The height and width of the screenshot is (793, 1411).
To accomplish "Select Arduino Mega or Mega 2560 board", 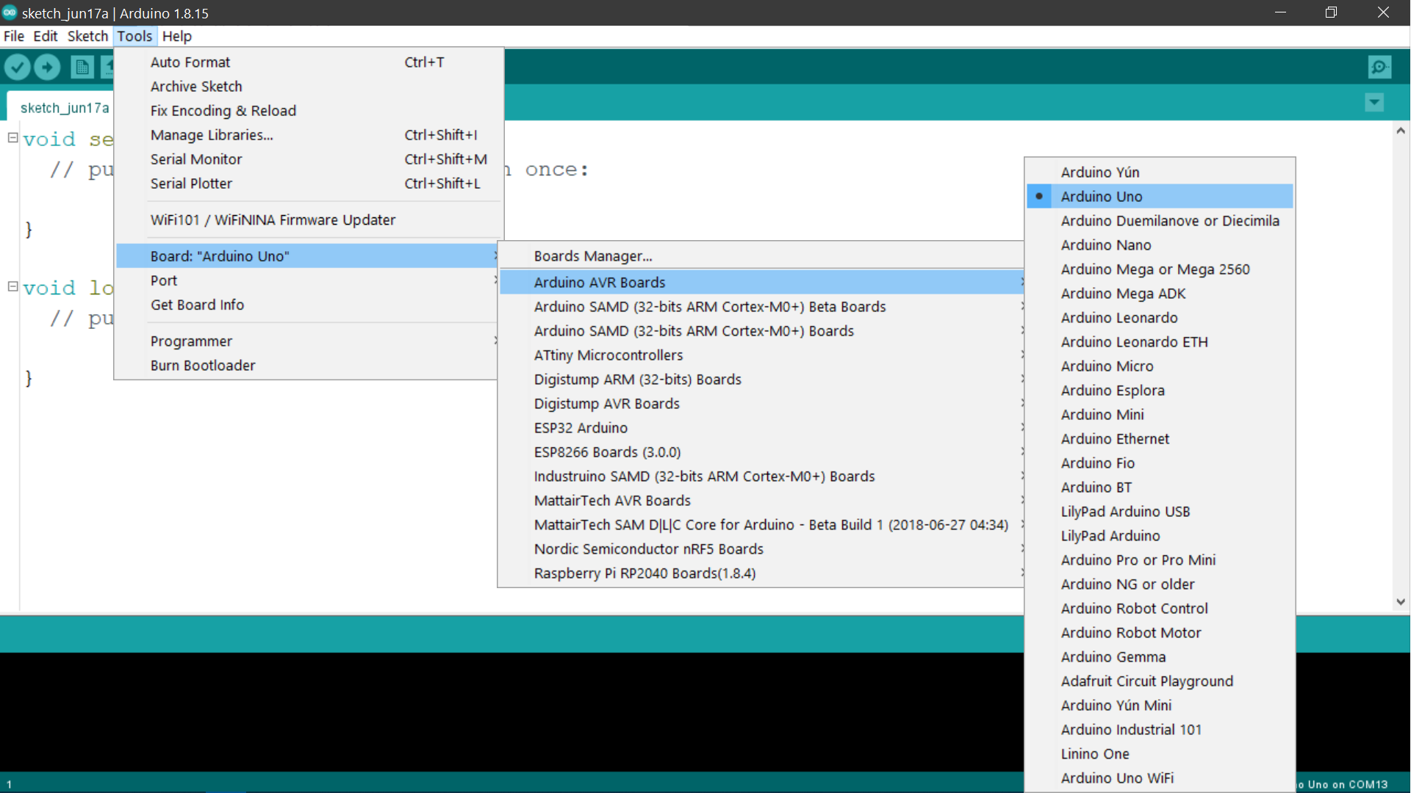I will click(1160, 269).
